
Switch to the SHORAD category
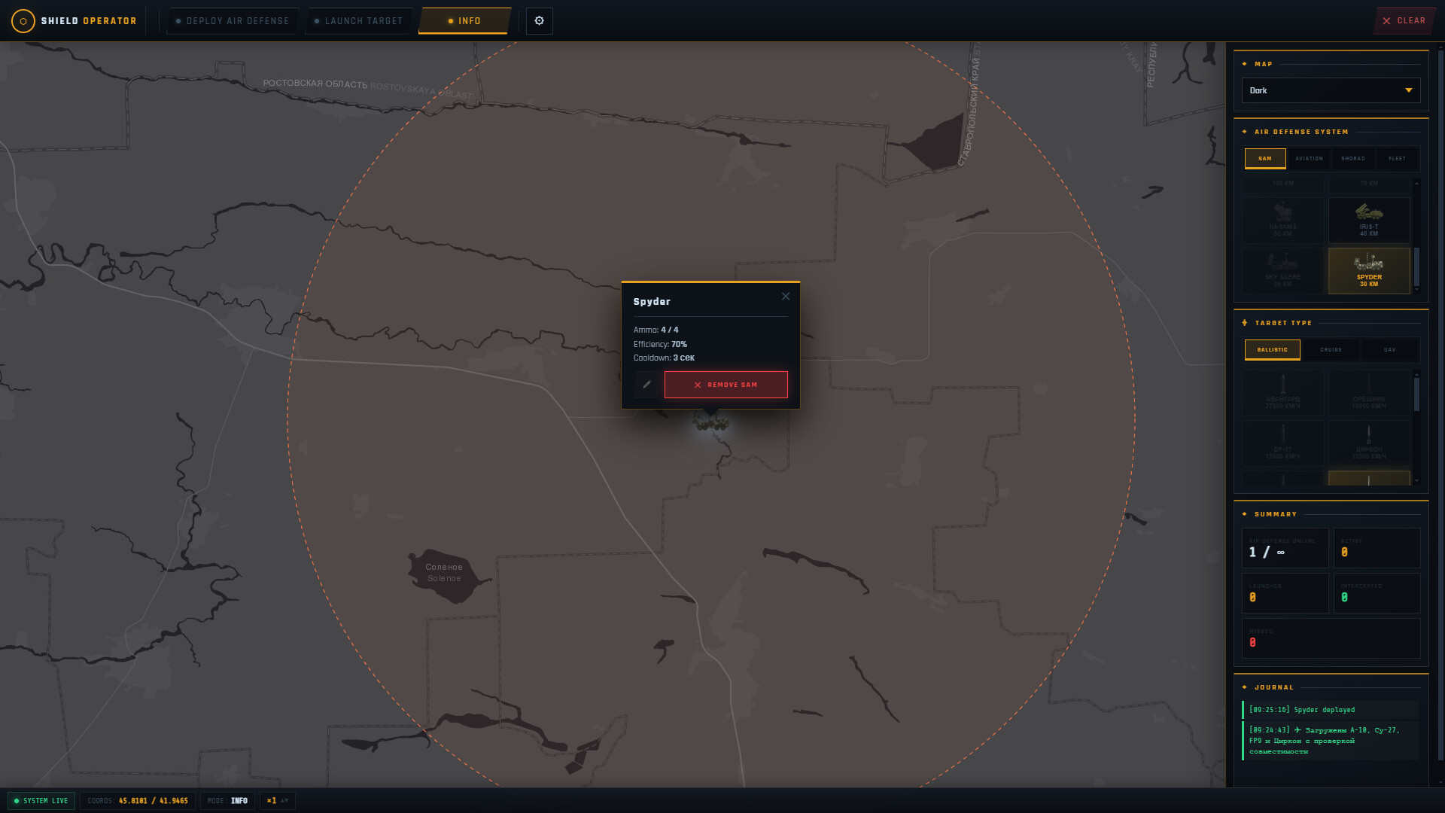click(x=1353, y=159)
